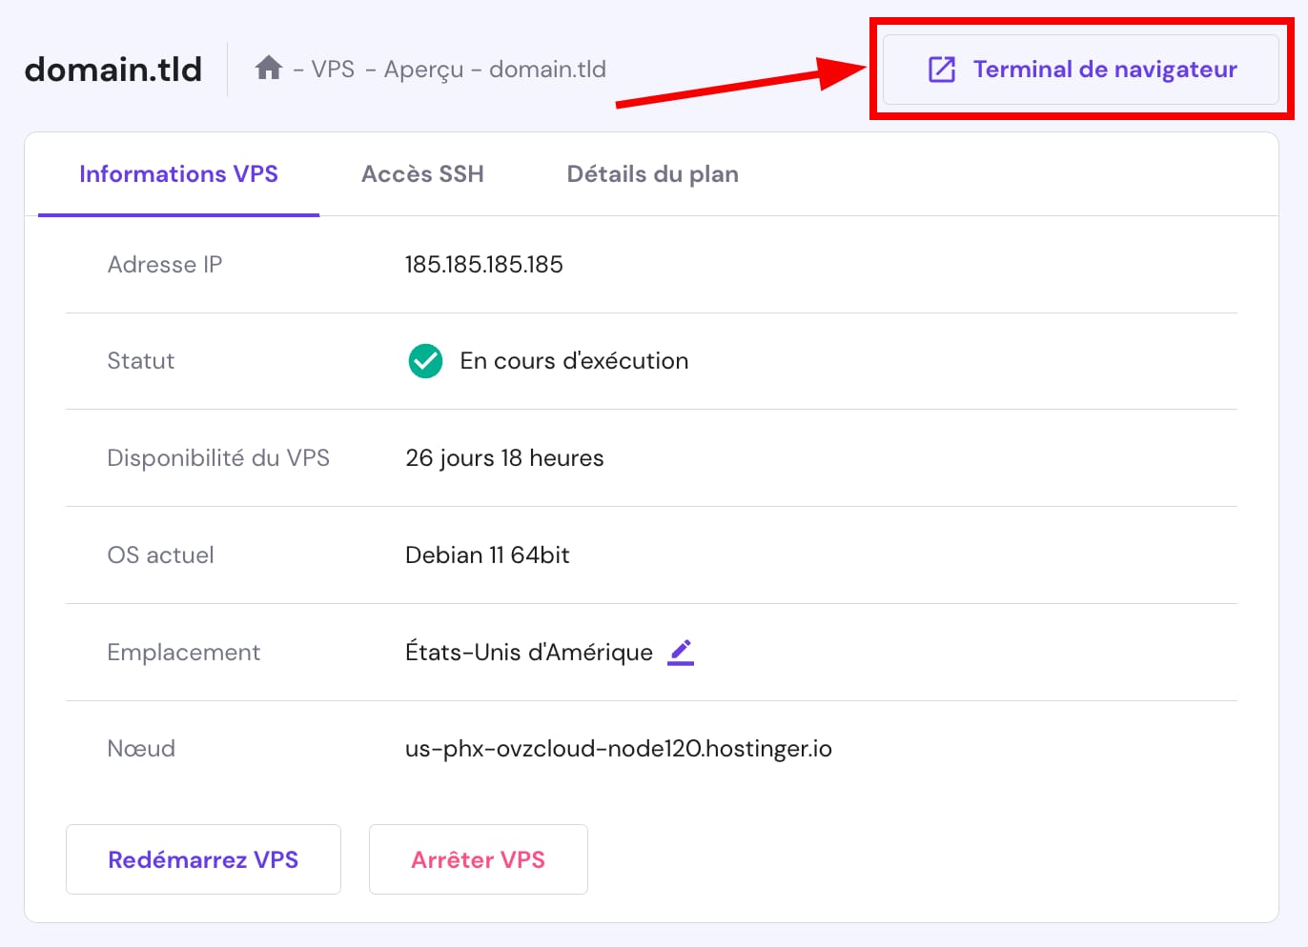The height and width of the screenshot is (947, 1308).
Task: Click the Emplacement value États-Unis d'Amérique
Action: [x=530, y=652]
